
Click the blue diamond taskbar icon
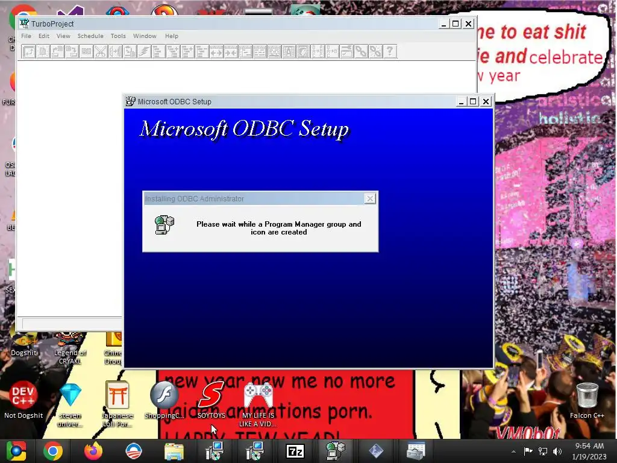click(x=376, y=451)
